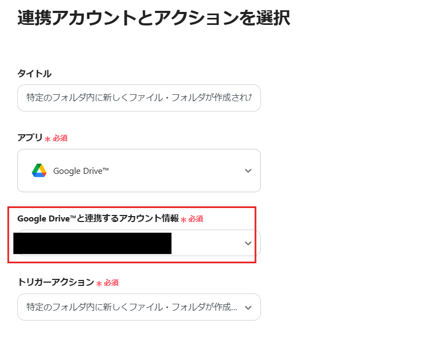Click the red required asterisk beside account info label
426x346 pixels.
point(183,220)
